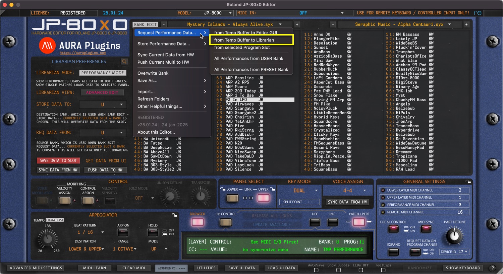This screenshot has width=503, height=274.
Task: Select 'Overwrite Bank' from the menu
Action: click(x=153, y=73)
